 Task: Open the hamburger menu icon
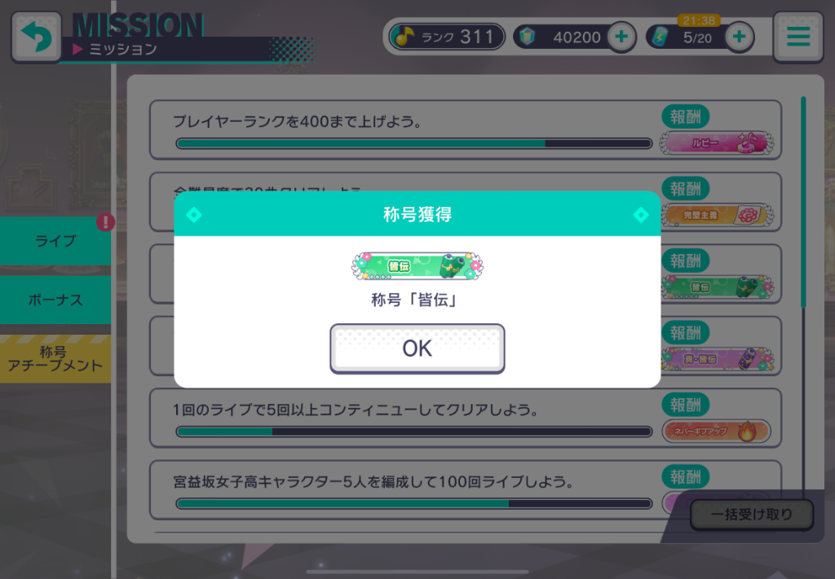[x=797, y=37]
